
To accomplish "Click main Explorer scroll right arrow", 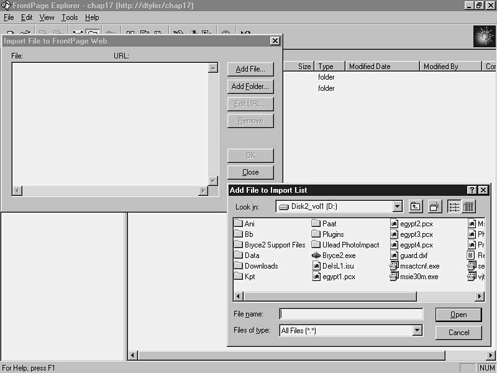I will (x=491, y=355).
